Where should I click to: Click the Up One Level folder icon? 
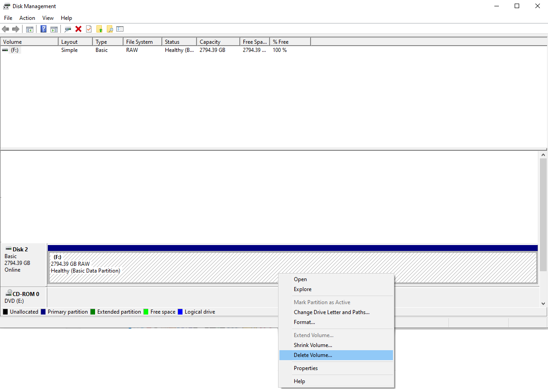click(x=100, y=29)
